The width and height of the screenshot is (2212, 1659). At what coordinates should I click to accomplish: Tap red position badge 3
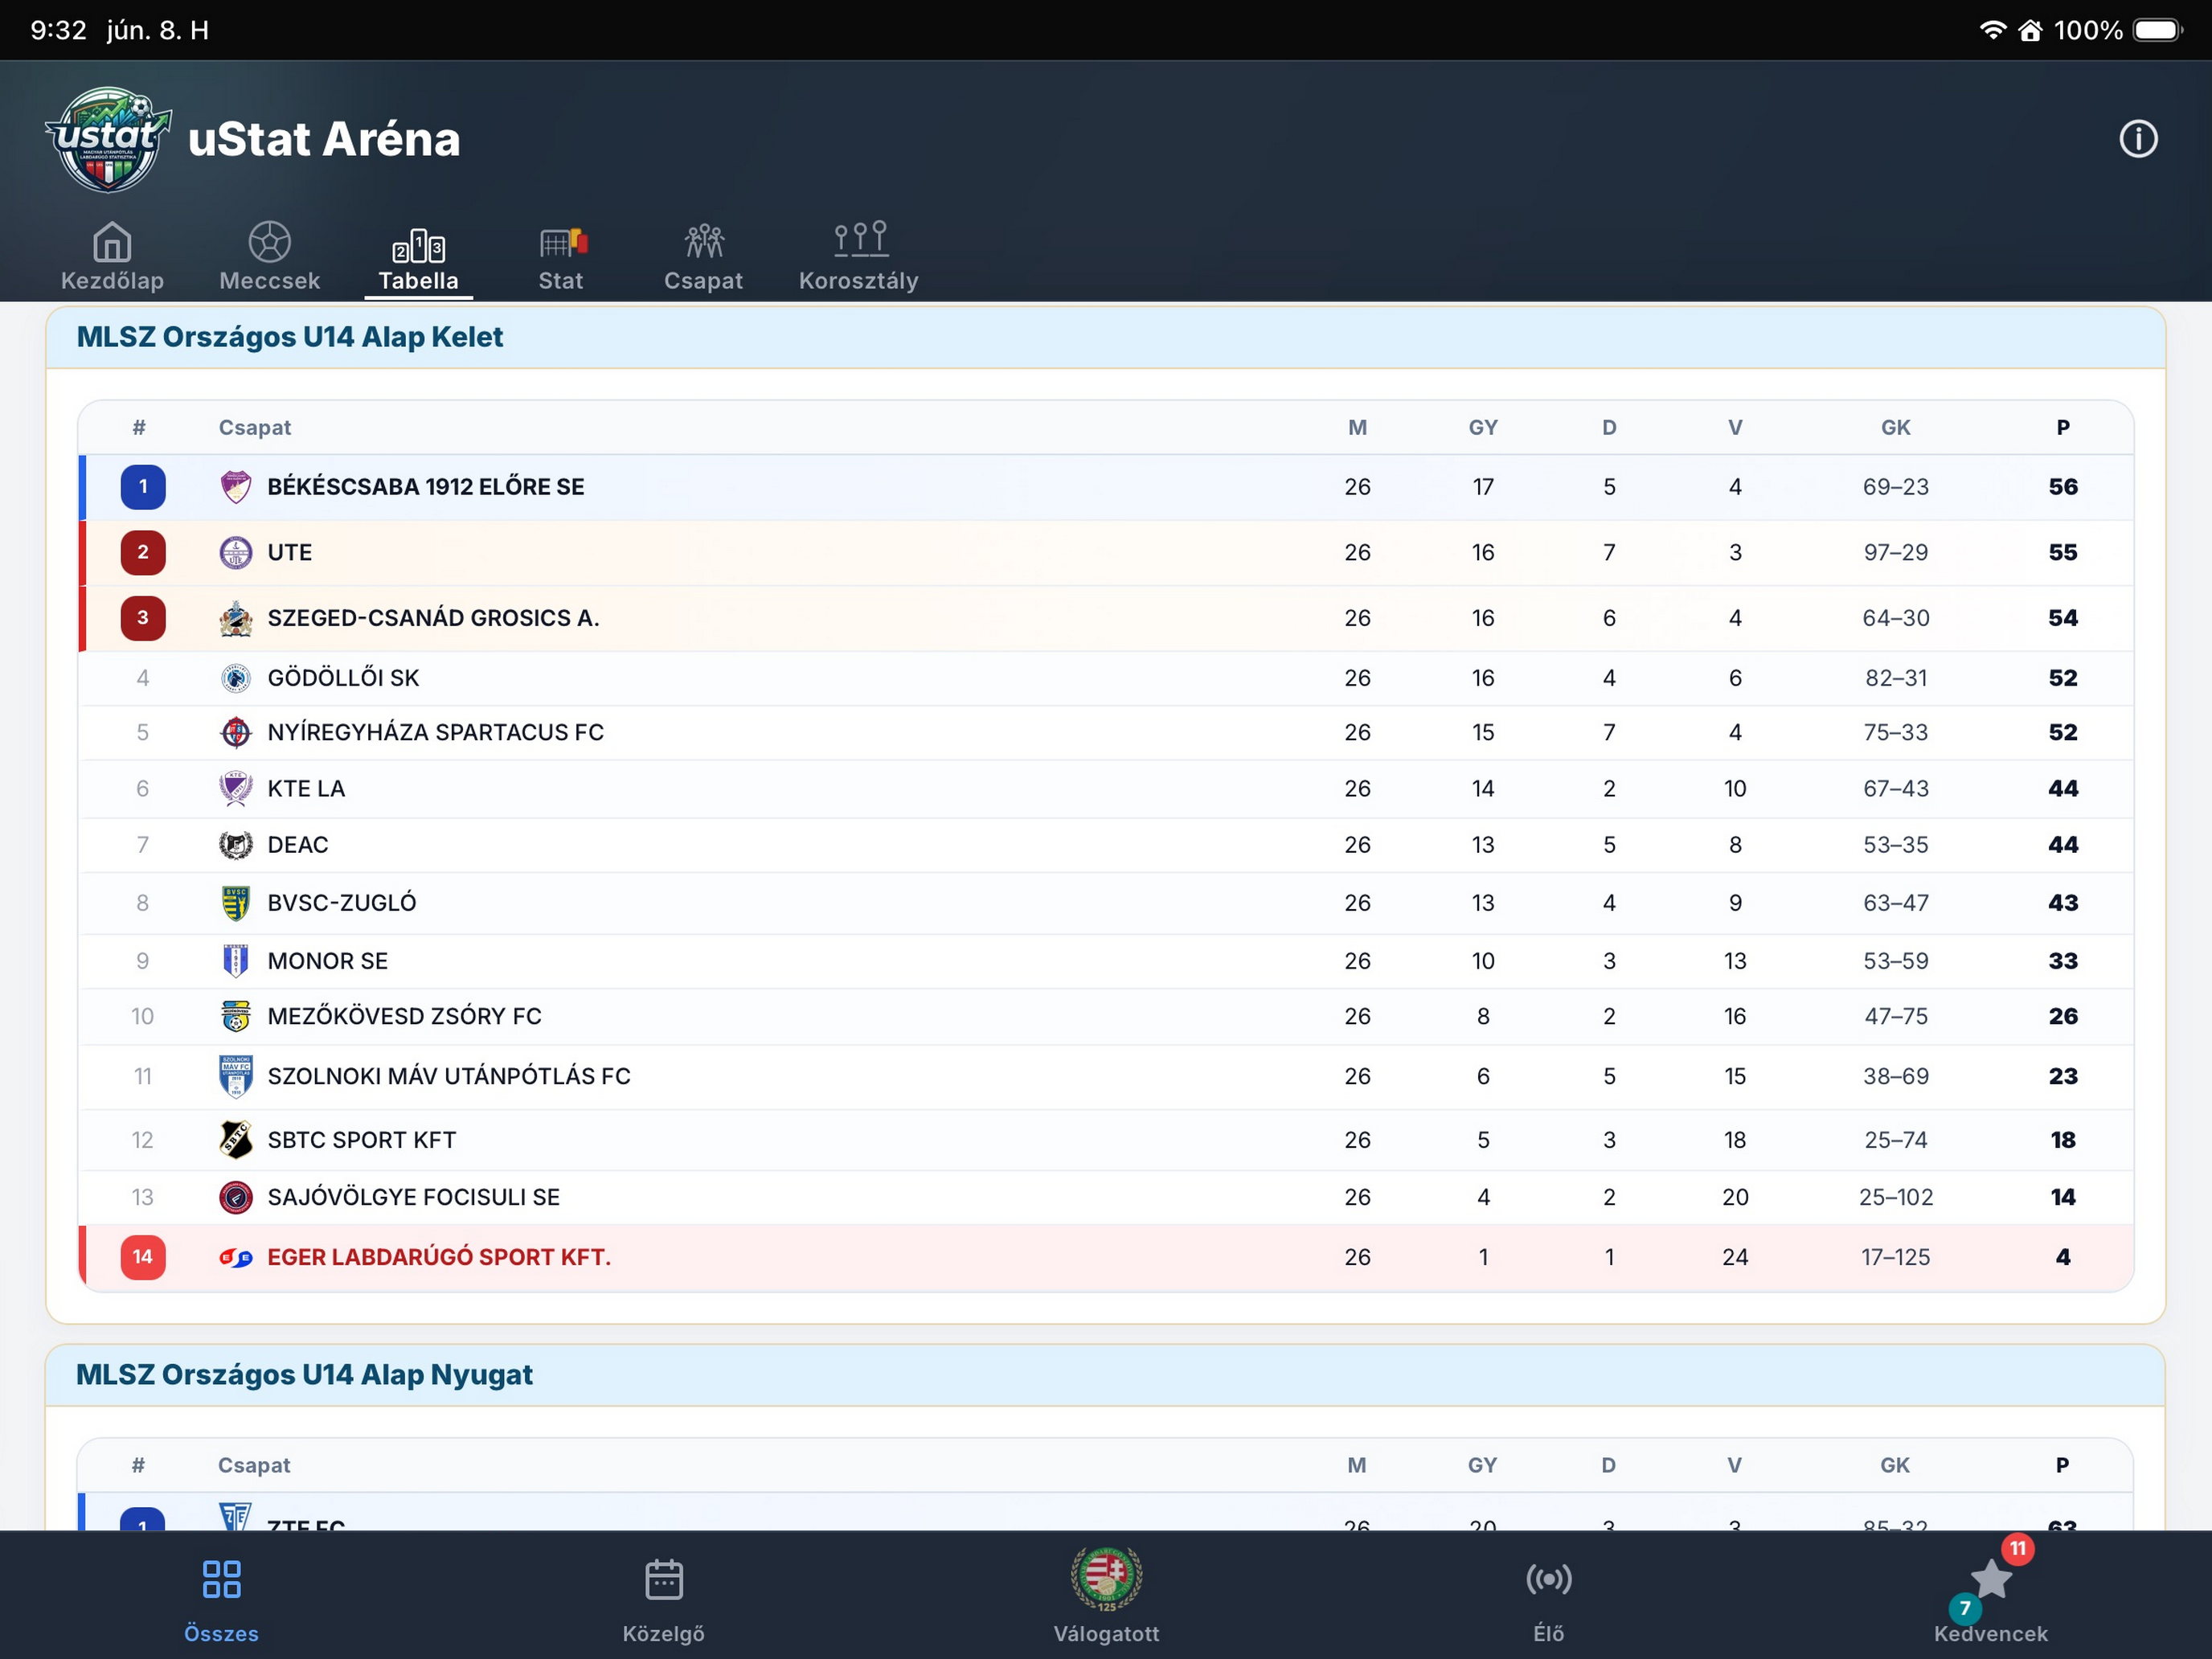pos(143,618)
